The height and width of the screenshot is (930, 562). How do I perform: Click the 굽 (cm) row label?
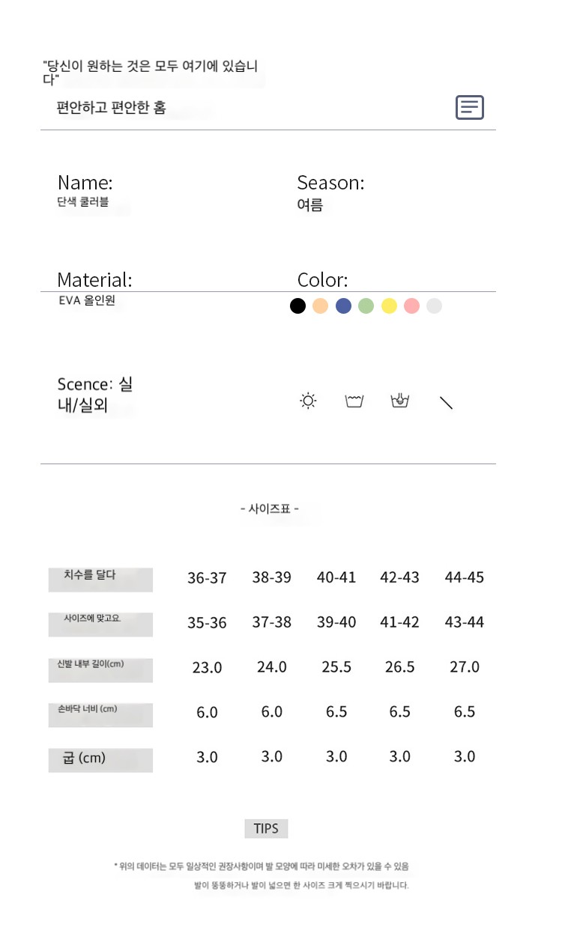coord(84,758)
